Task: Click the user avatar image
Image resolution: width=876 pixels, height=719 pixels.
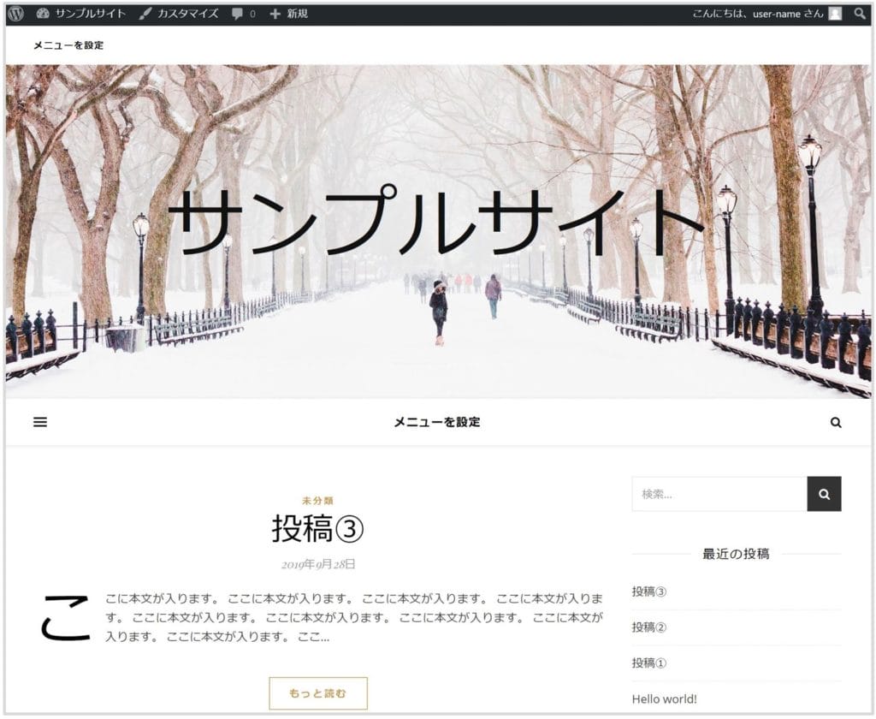Action: tap(835, 14)
